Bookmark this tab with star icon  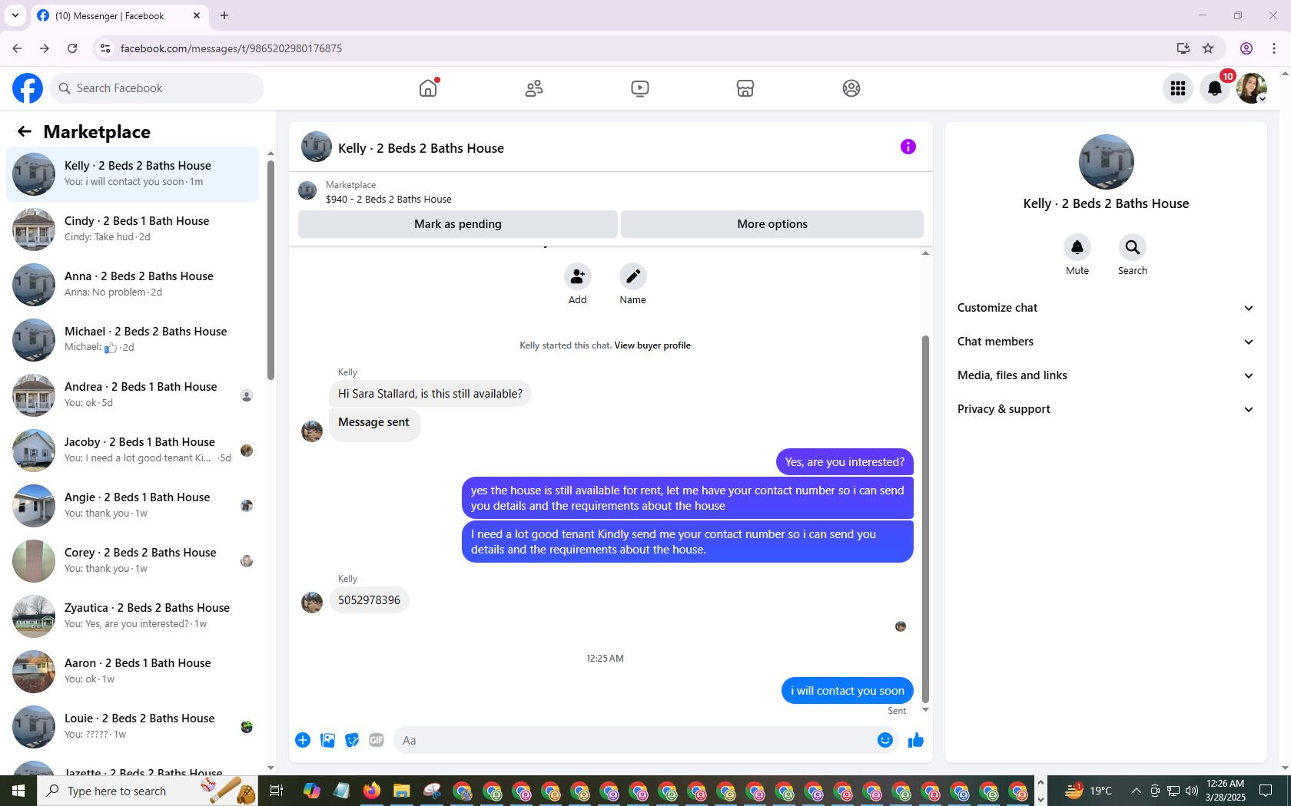click(1208, 48)
